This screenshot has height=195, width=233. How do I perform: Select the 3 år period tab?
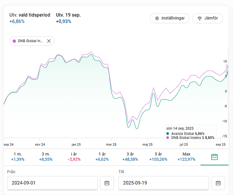(x=130, y=157)
